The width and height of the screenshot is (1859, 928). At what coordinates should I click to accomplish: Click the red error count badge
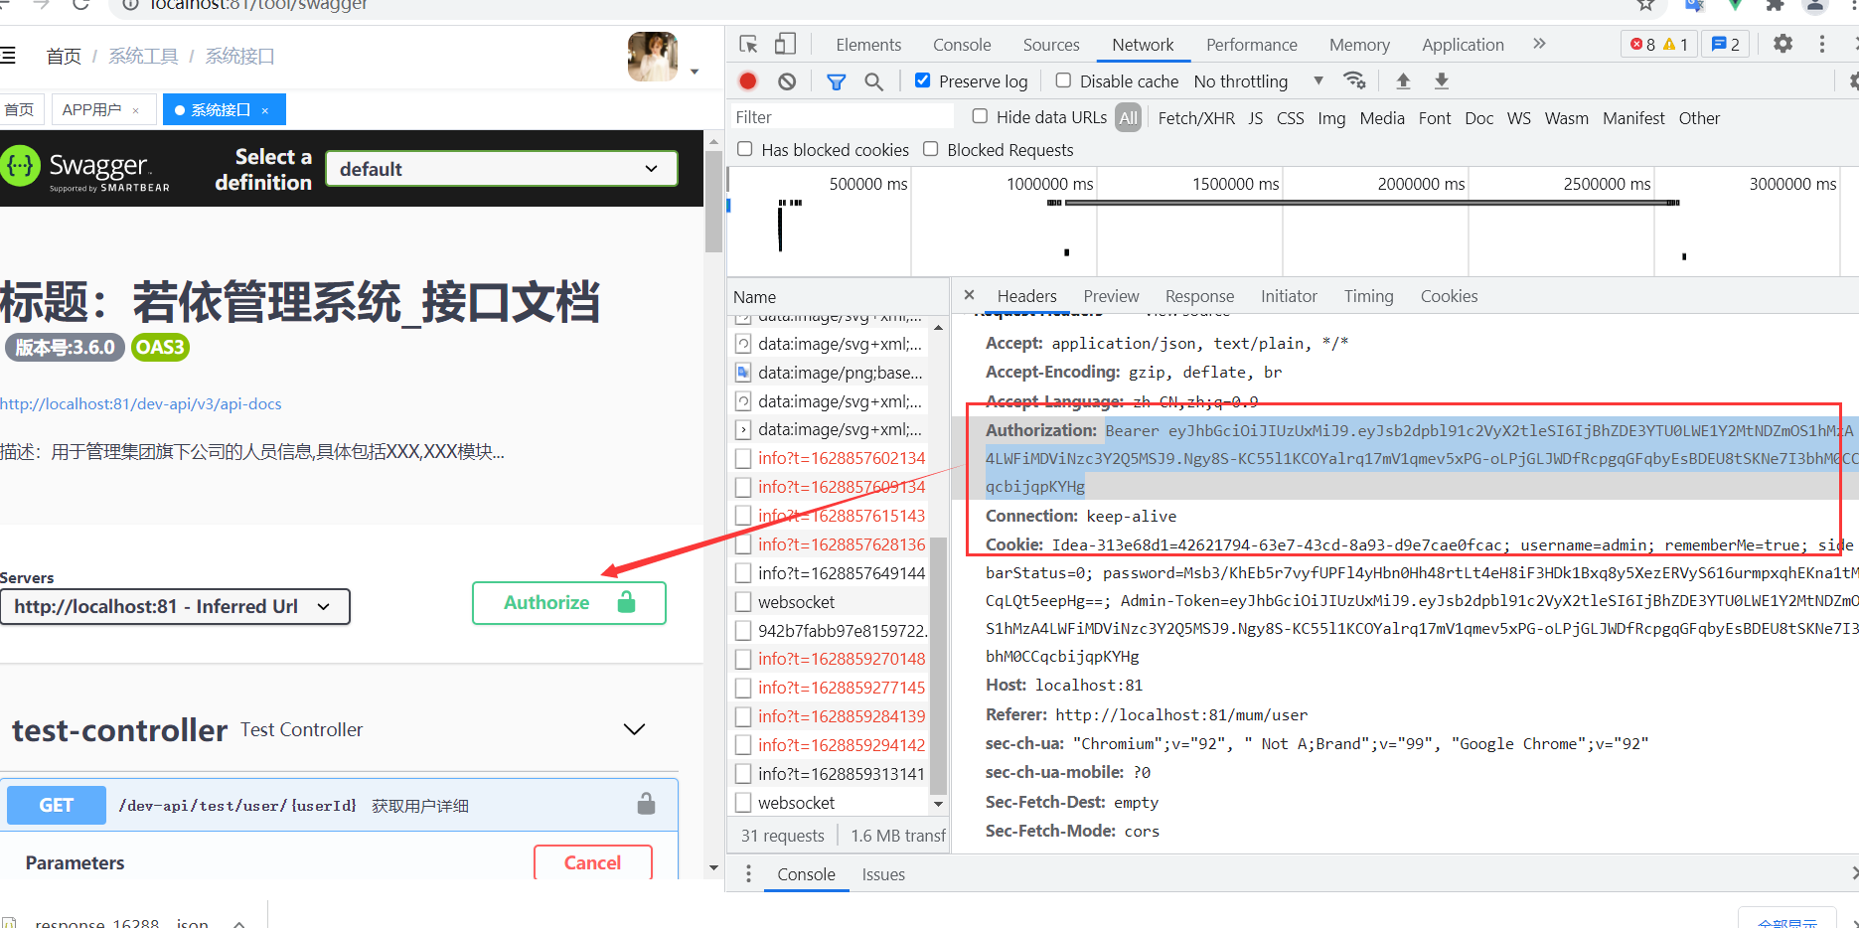(1643, 45)
